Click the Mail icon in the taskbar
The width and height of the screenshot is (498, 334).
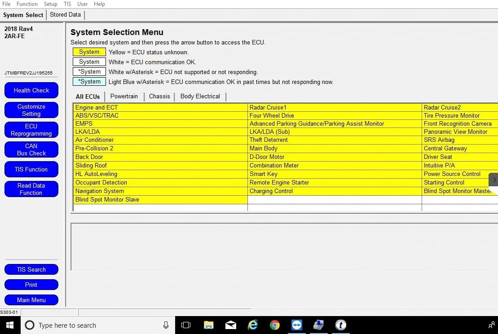pyautogui.click(x=231, y=325)
